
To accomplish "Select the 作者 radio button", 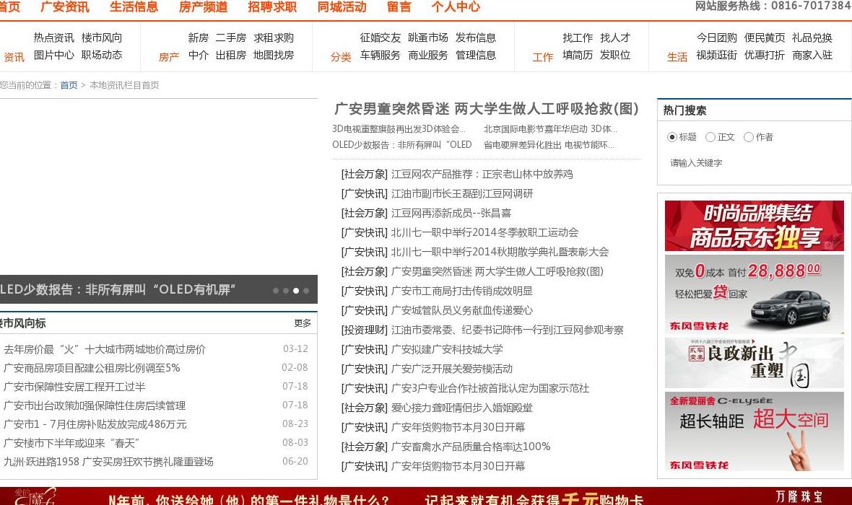I will pos(748,137).
